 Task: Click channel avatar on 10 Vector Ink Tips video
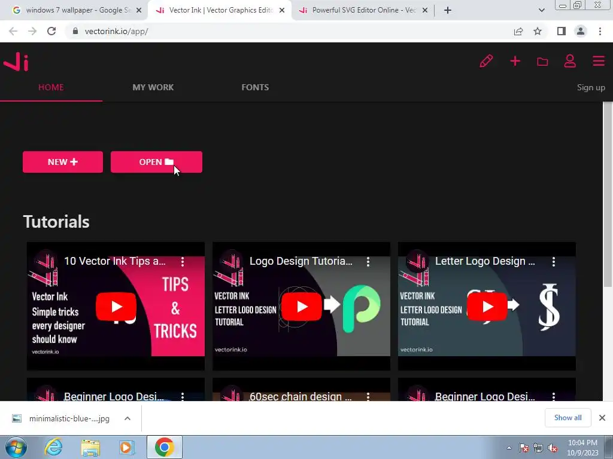tap(45, 261)
